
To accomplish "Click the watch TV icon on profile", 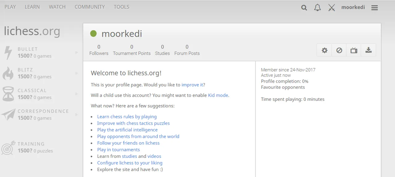I will tap(354, 50).
